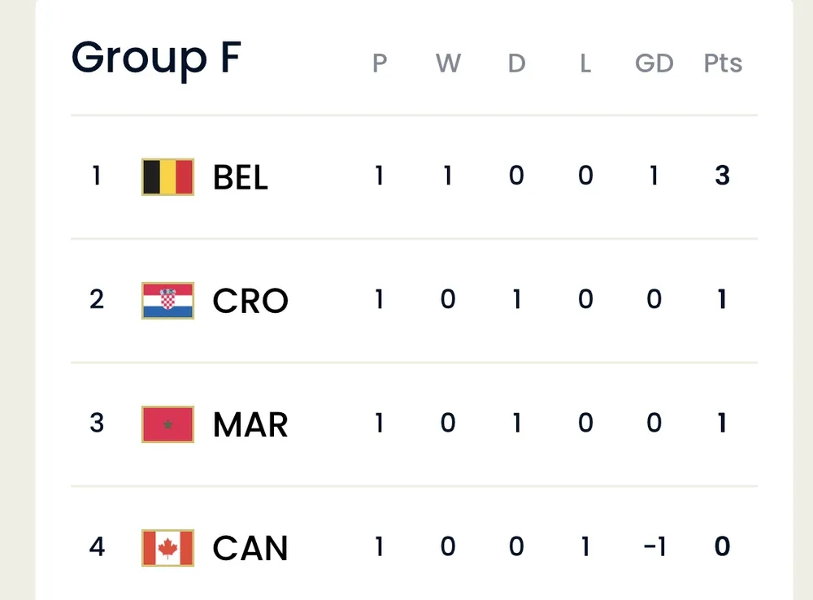Viewport: 813px width, 600px height.
Task: Click rank number 4 for Canada
Action: click(97, 546)
